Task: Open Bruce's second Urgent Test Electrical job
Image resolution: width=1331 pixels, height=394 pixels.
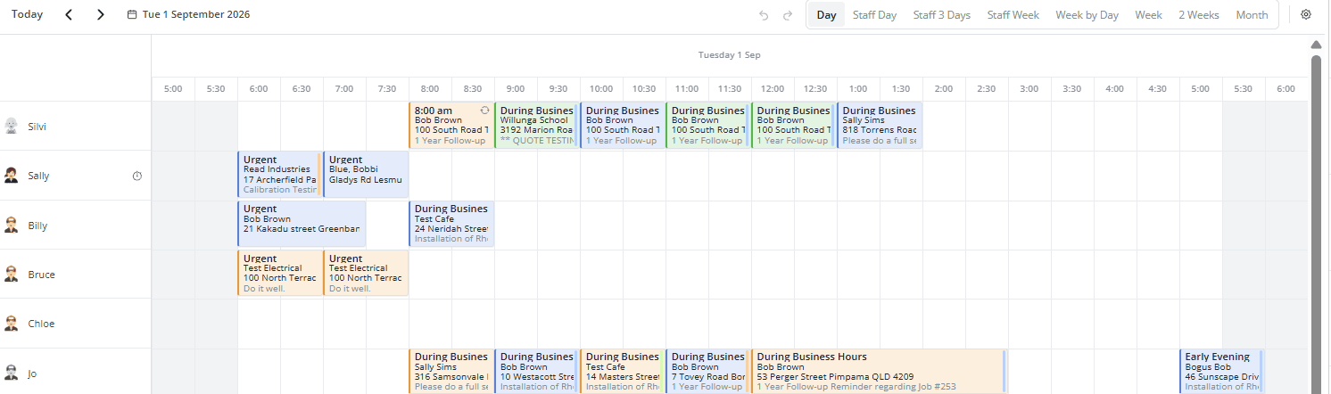Action: tap(366, 274)
